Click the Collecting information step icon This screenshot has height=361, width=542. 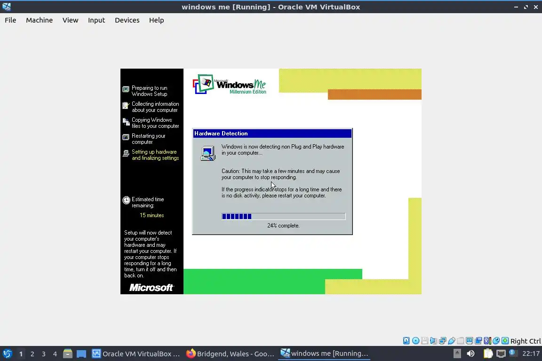point(126,105)
